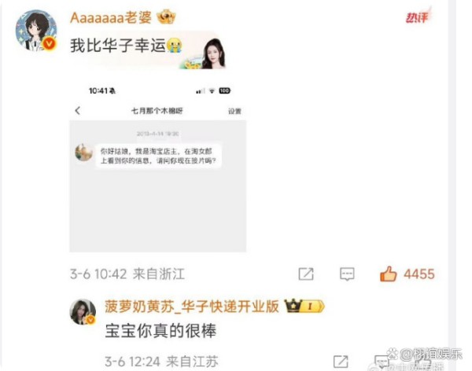The height and width of the screenshot is (371, 472).
Task: Tap the sender avatar in chat screenshot
Action: 83,152
